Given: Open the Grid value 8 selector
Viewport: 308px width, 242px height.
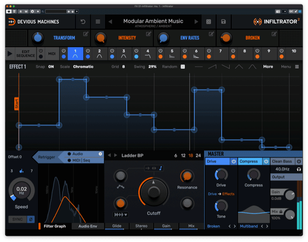Looking at the screenshot, I should tap(124, 67).
